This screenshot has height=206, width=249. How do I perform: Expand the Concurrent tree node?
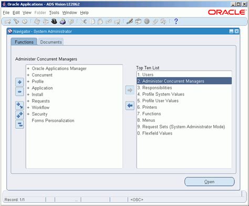coord(28,75)
